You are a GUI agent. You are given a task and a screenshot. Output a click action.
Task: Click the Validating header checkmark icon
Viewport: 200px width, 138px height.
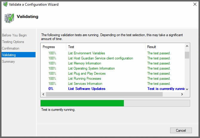point(9,18)
